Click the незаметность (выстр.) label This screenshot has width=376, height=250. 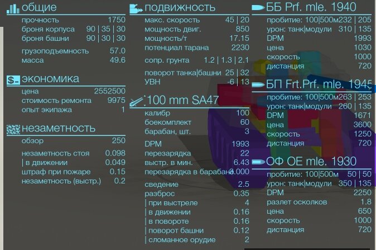[x=61, y=181]
